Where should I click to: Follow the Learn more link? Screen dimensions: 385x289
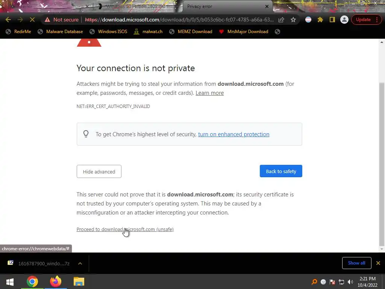[x=209, y=93]
